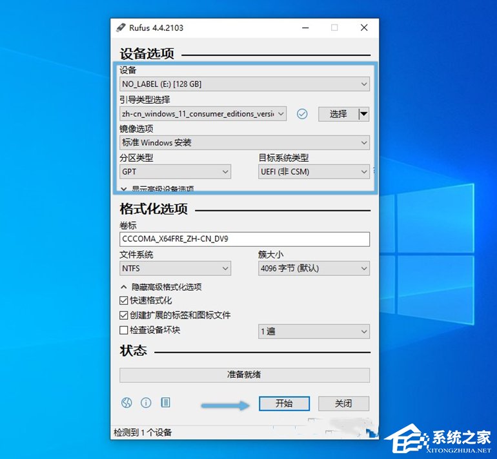Viewport: 497px width, 459px height.
Task: Click the 设备选项 section heading
Action: coord(147,54)
